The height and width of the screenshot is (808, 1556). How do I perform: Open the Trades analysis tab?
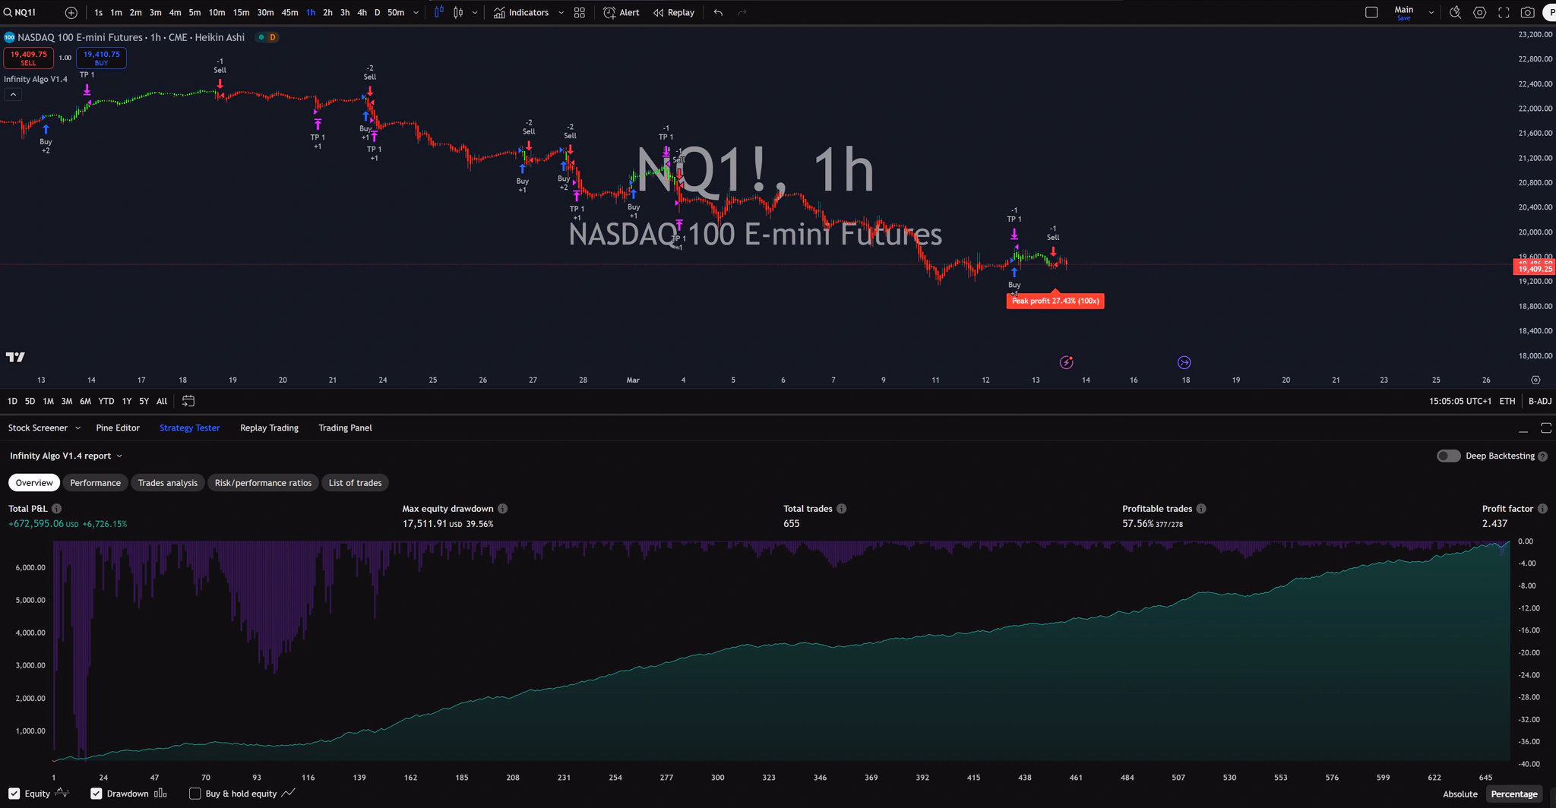[x=167, y=482]
